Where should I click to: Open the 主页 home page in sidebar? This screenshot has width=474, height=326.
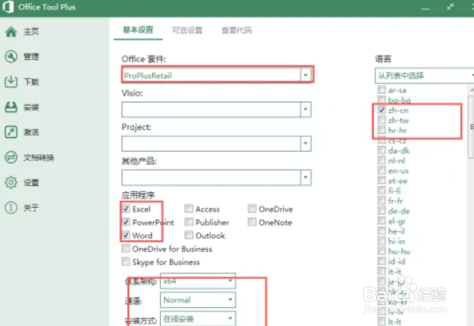[22, 31]
